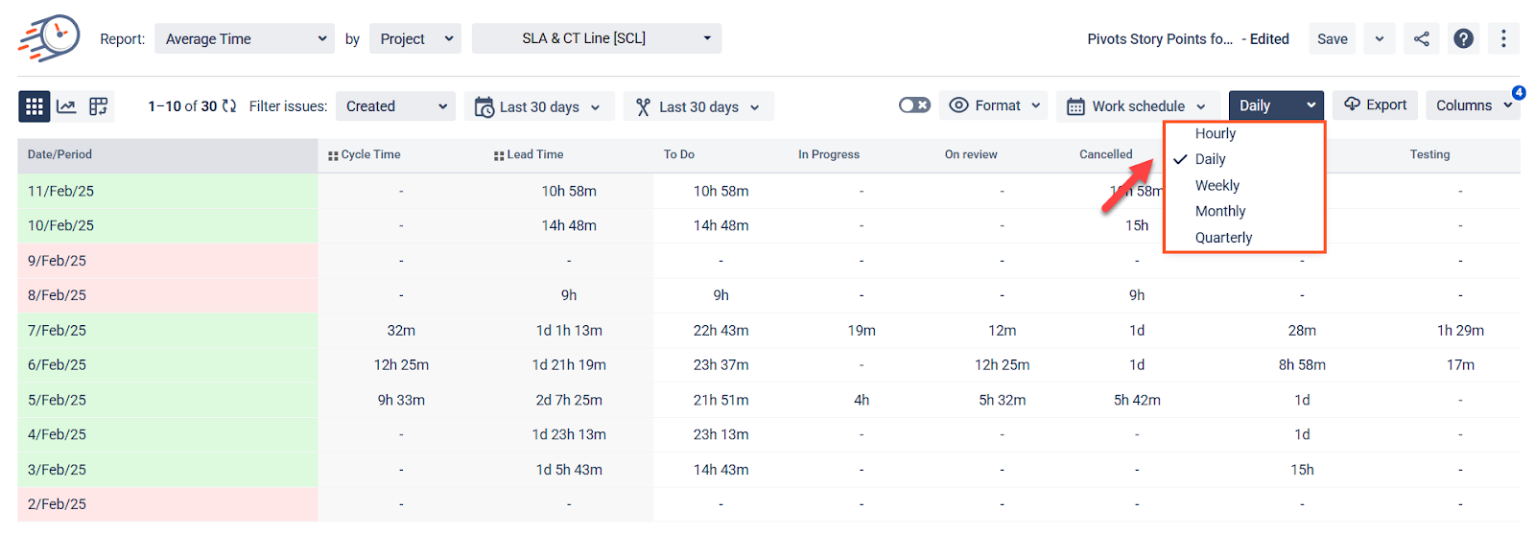Viewport: 1535px width, 534px height.
Task: Click the 1h 29m Testing value
Action: 1460,330
